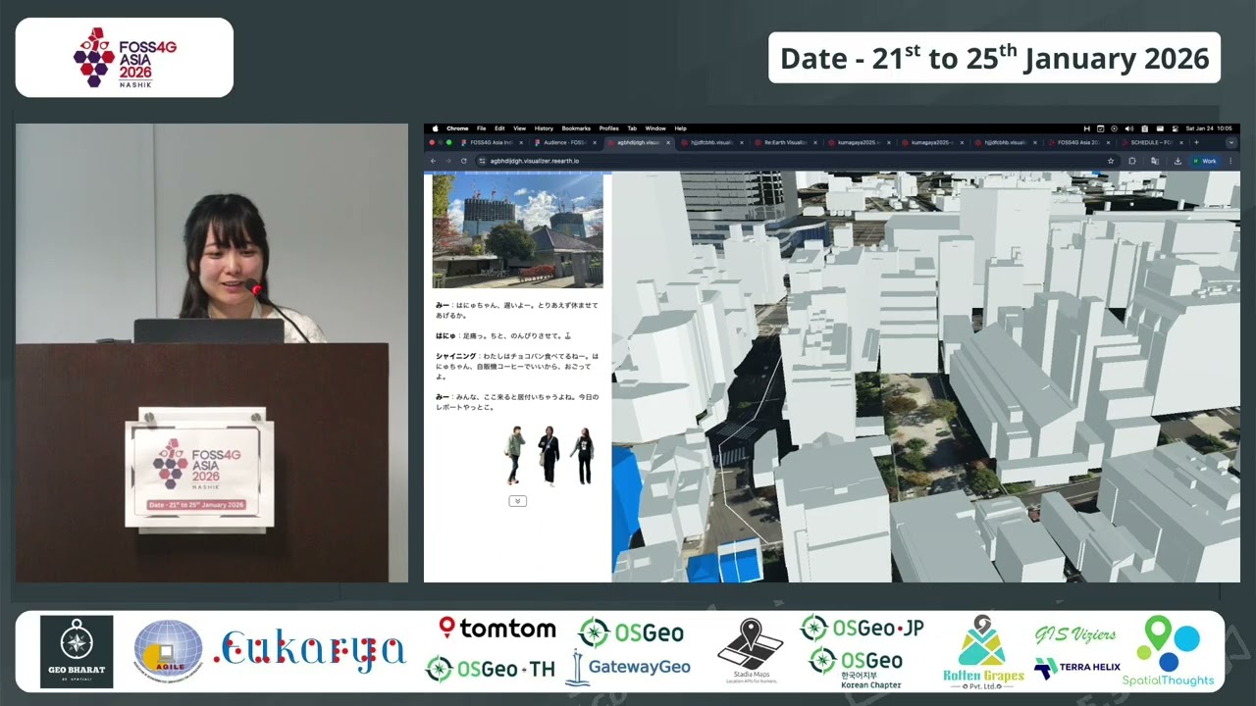Screen dimensions: 1256x706
Task: Open the Chrome application menu
Action: point(457,128)
